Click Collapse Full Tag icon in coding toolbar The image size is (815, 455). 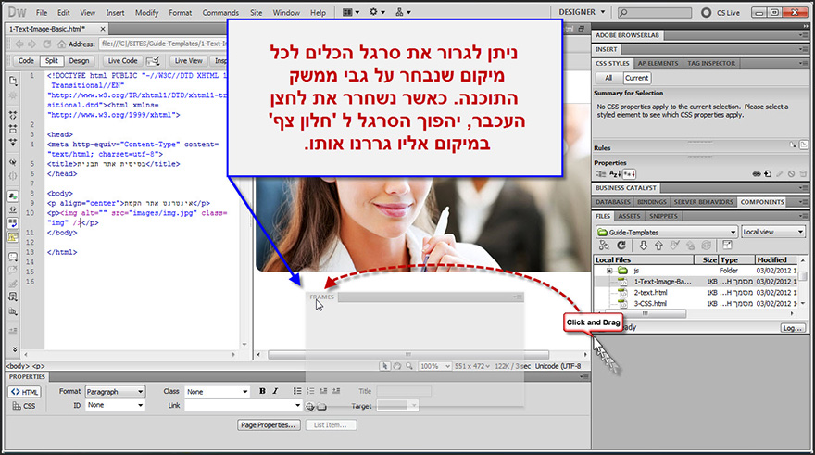tap(13, 115)
